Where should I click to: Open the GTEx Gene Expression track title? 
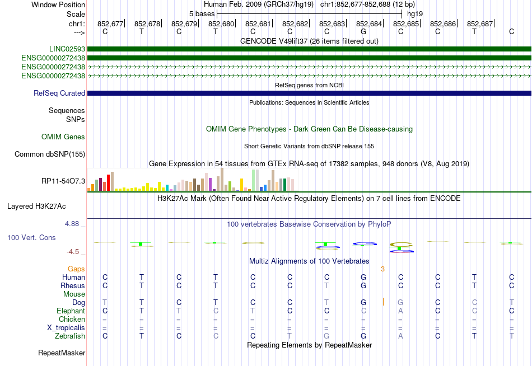tap(309, 164)
